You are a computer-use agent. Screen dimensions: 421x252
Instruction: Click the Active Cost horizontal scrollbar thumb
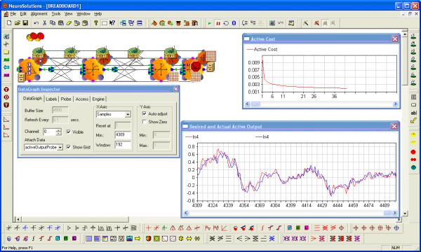tap(255, 104)
